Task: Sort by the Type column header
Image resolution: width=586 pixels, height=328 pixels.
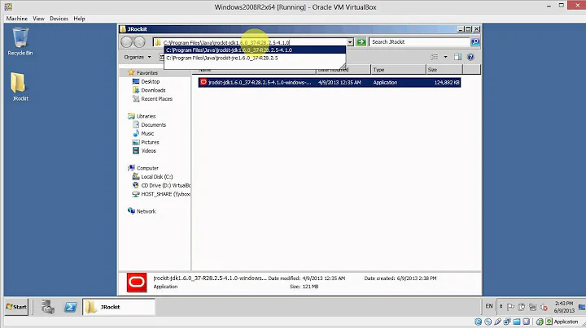Action: (x=398, y=69)
